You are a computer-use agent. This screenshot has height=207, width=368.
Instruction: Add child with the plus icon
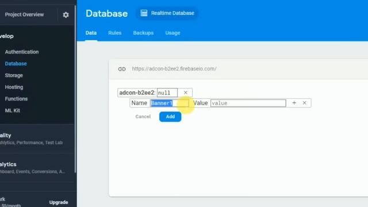pos(294,103)
